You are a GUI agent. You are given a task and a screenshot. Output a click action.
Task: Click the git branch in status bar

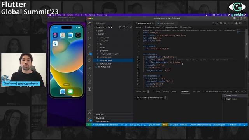105,125
